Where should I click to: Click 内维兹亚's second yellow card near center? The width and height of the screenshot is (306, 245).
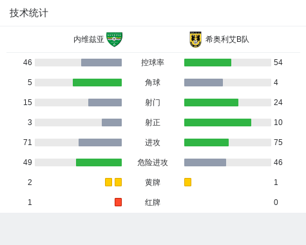point(118,182)
